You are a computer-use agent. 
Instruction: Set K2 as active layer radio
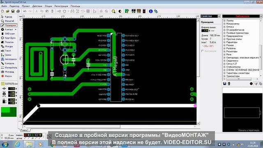tap(37, 139)
